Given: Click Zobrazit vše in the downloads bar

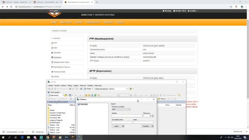Looking at the screenshot, I should click(238, 131).
